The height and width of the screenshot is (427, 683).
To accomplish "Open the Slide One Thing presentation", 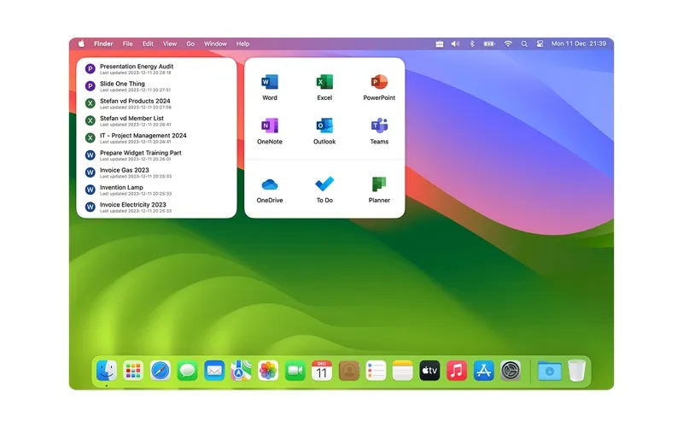I will click(156, 86).
